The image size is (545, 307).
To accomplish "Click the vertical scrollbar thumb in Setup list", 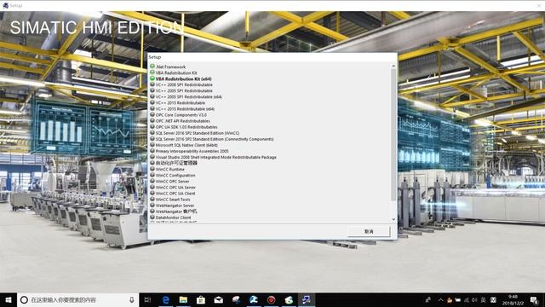I will pyautogui.click(x=393, y=135).
